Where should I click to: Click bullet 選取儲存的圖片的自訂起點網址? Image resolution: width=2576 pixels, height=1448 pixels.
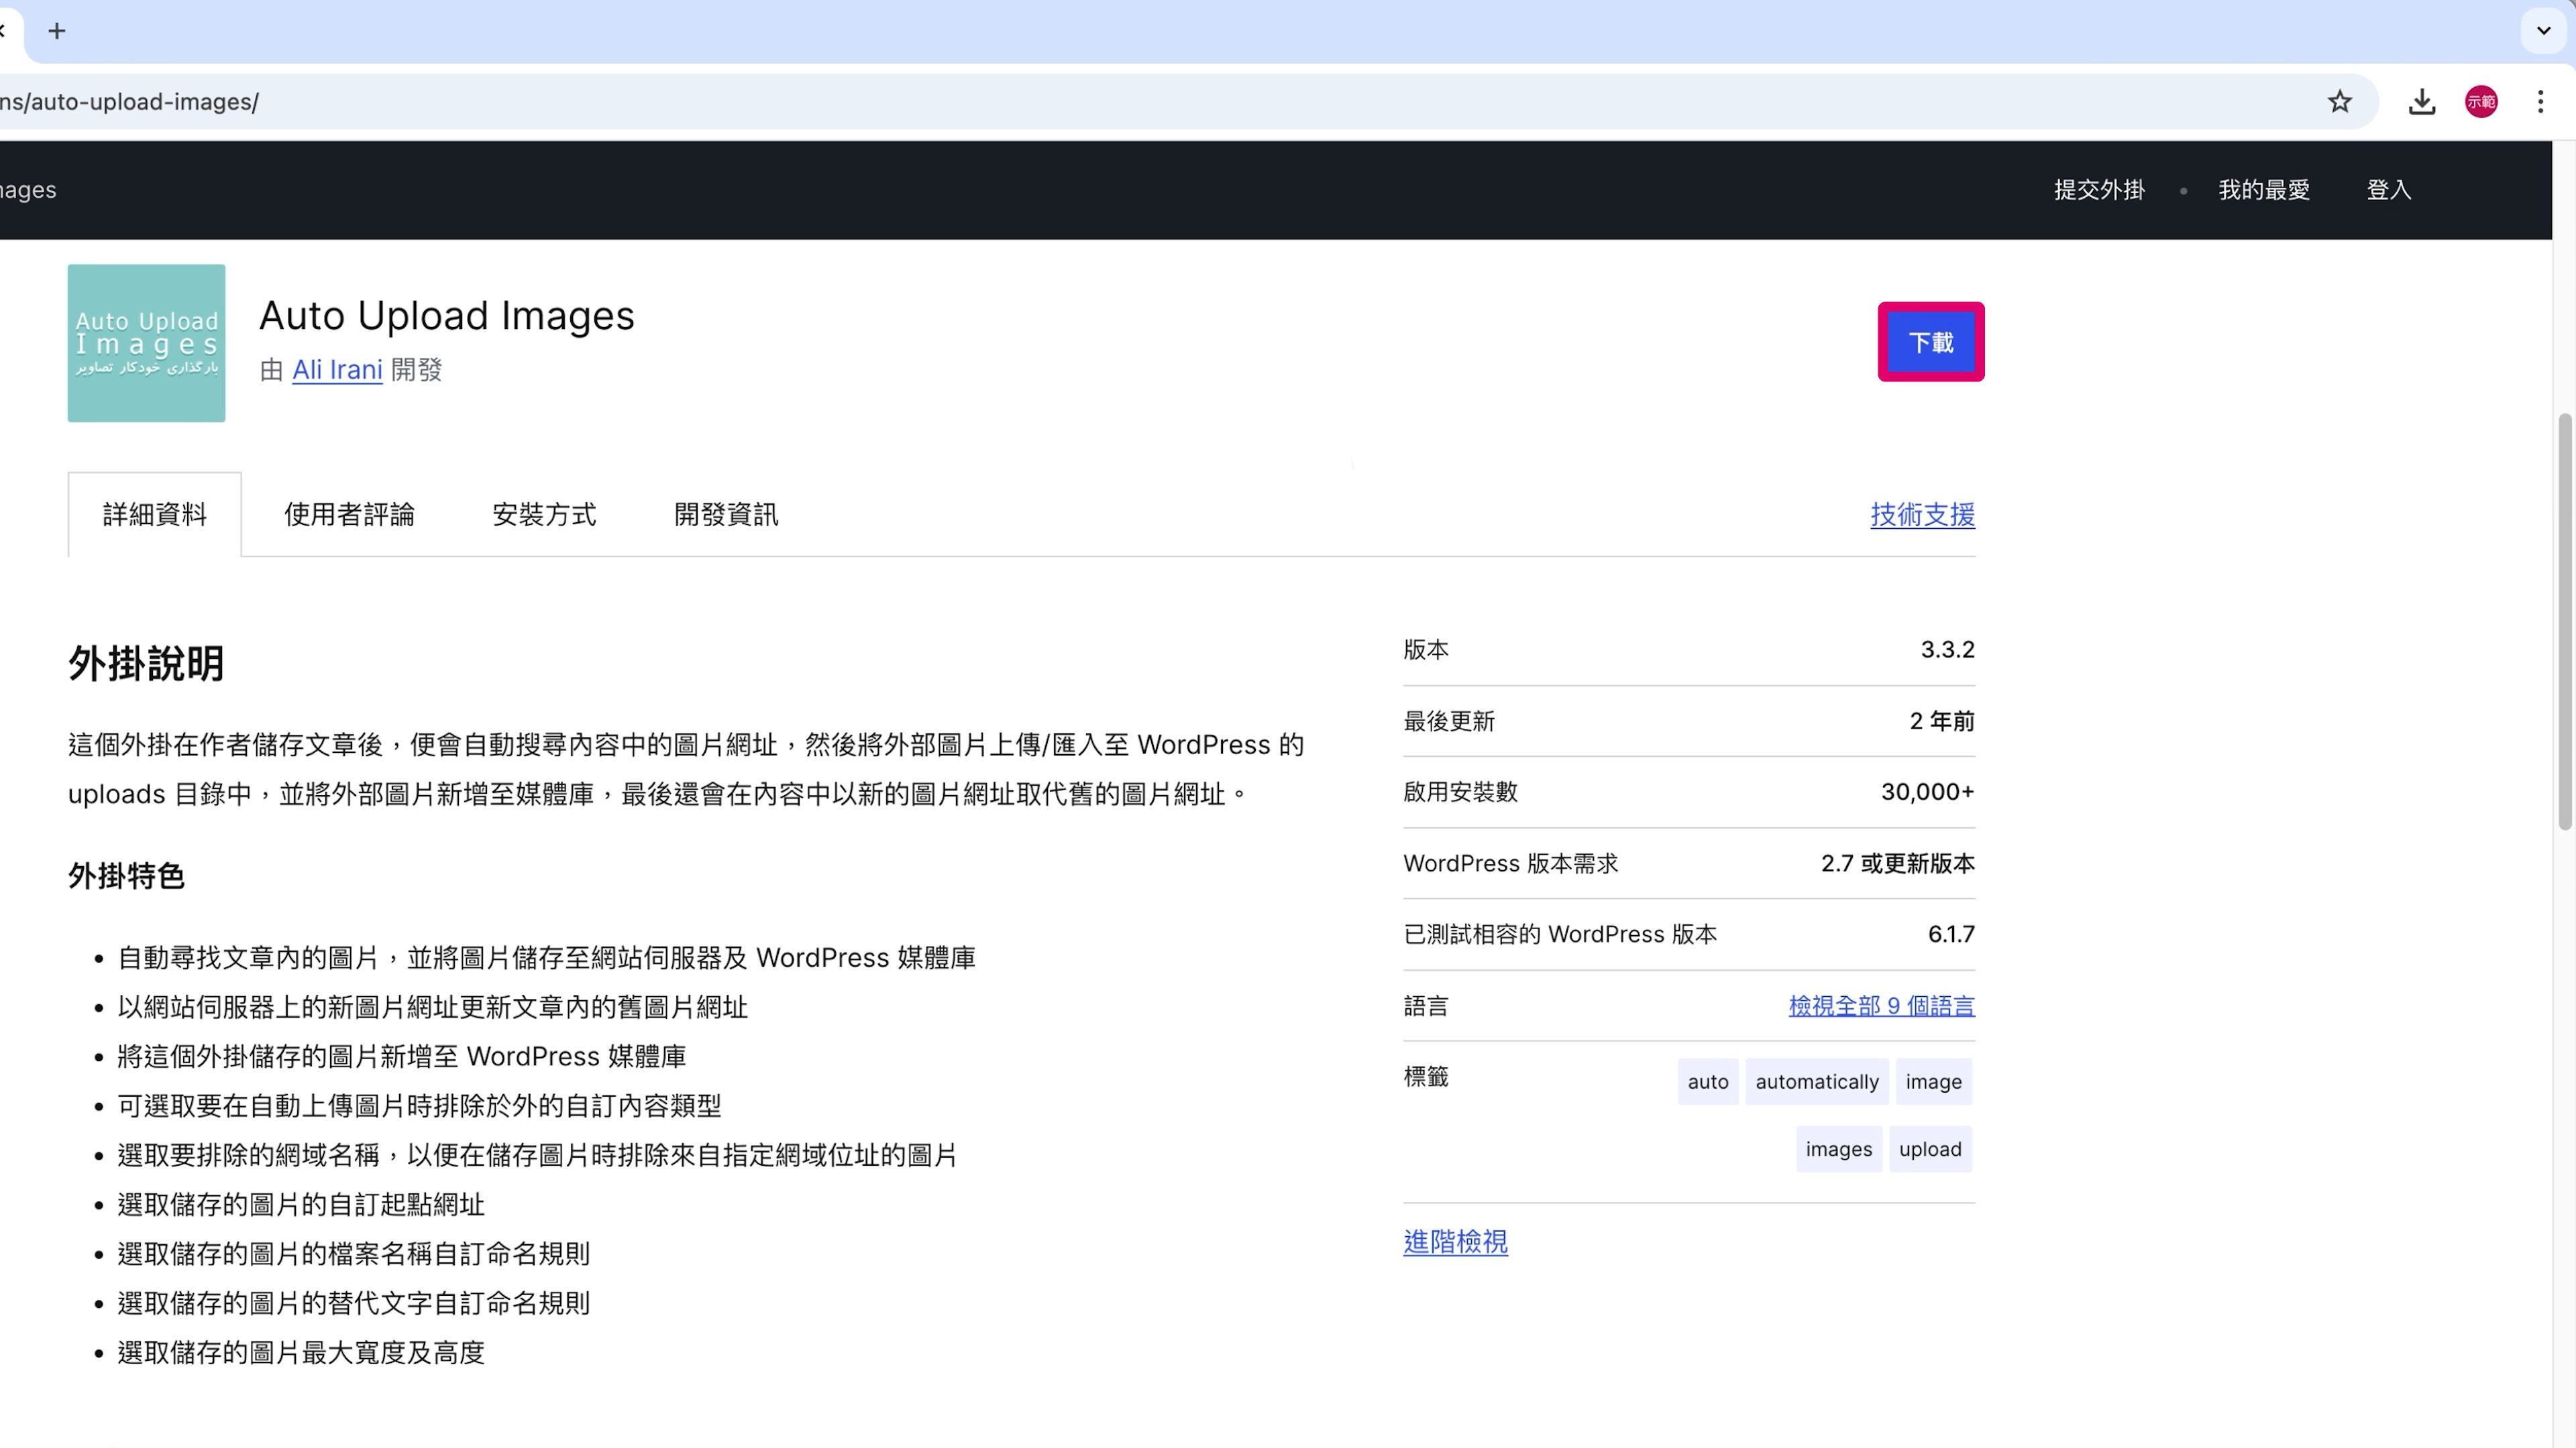301,1204
